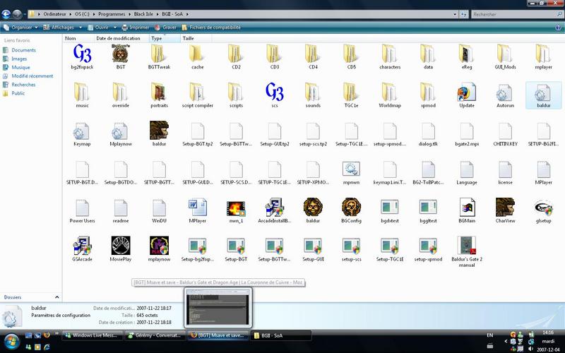Open the Modifié récemment link
The image size is (565, 353).
[x=32, y=76]
